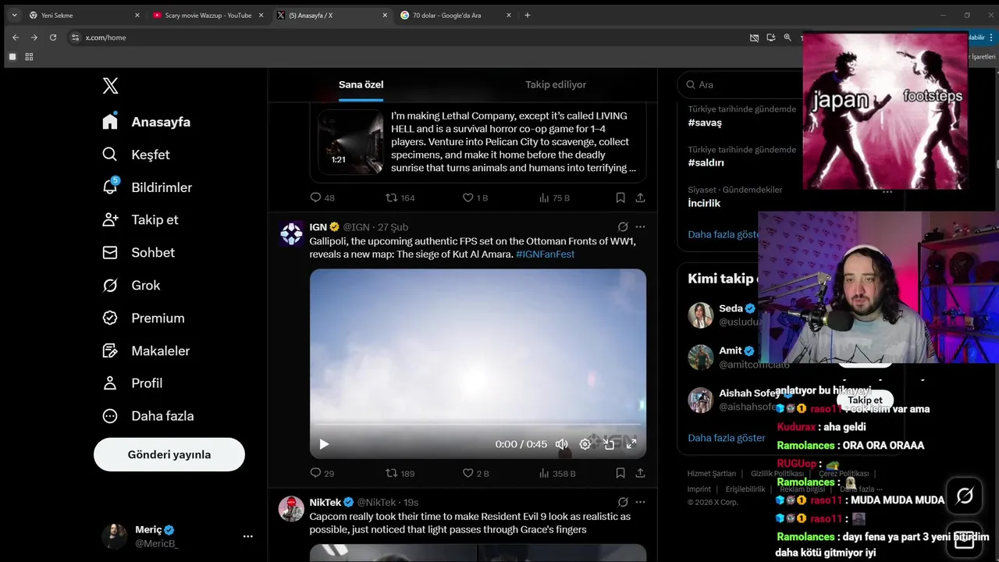Seek on the IGN video progress bar

pyautogui.click(x=478, y=426)
